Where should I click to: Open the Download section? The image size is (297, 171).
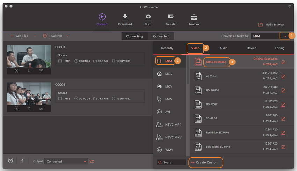125,20
